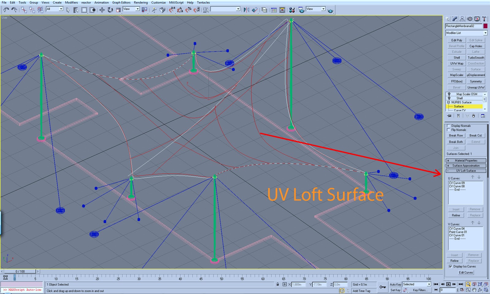Open the Material Editor icon
Image resolution: width=490 pixels, height=294 pixels.
292,10
